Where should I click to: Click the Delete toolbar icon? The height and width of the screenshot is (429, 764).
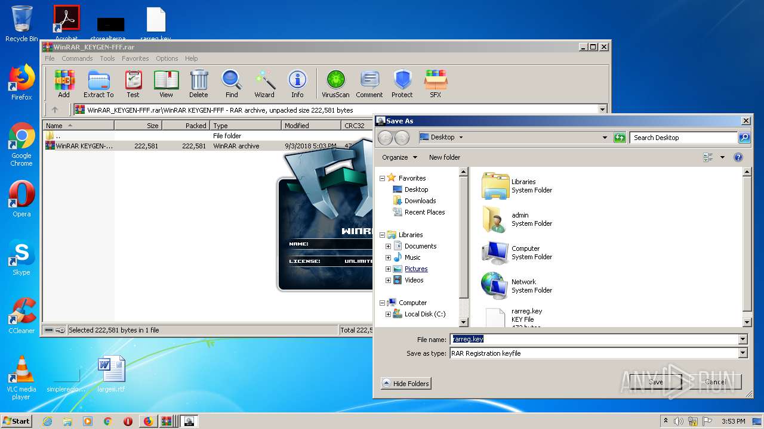pos(199,83)
